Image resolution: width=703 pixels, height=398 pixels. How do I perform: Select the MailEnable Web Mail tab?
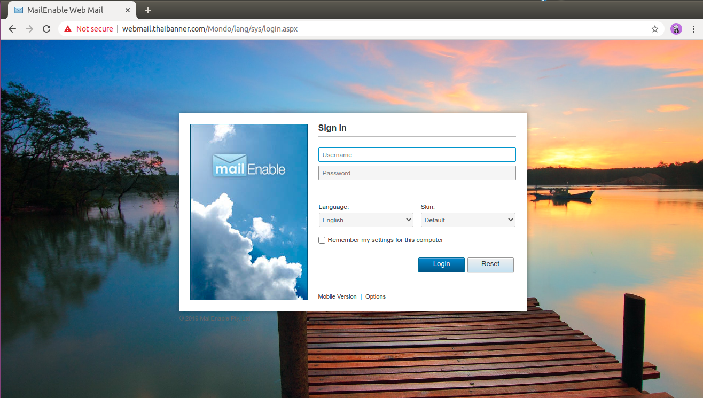pyautogui.click(x=65, y=10)
